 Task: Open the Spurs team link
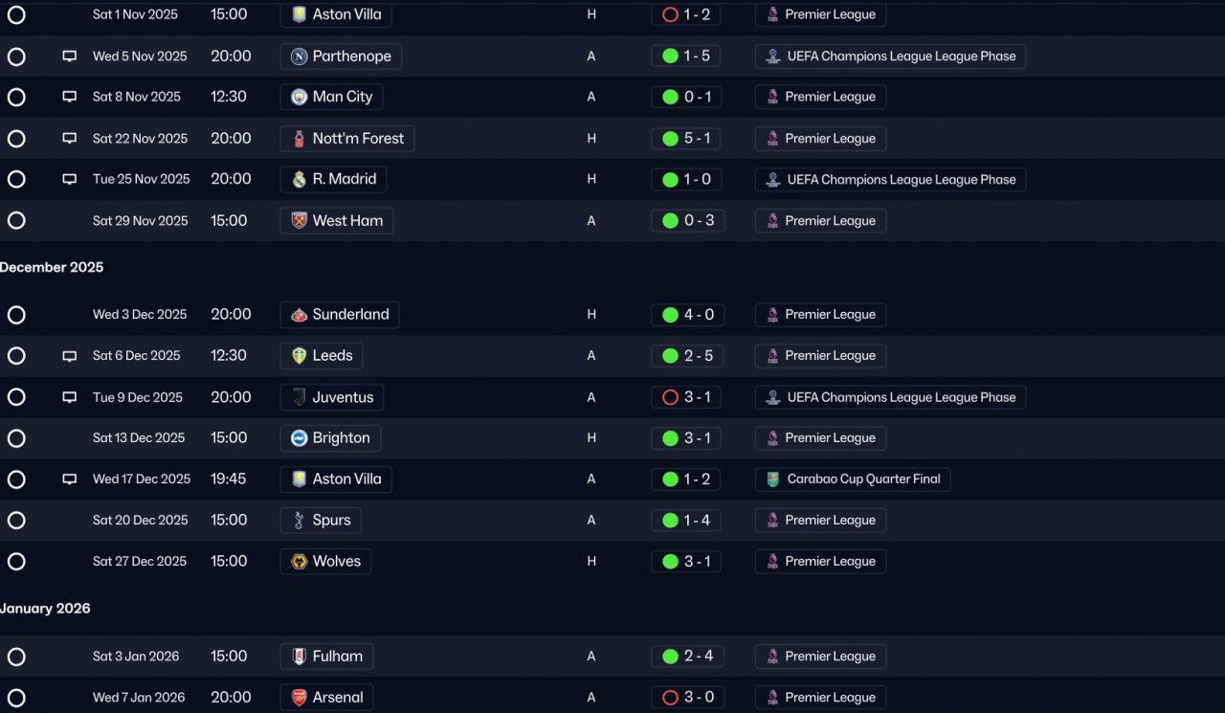pos(321,521)
